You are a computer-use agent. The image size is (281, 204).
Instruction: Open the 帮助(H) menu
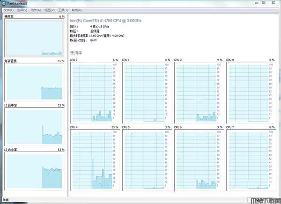(x=78, y=10)
